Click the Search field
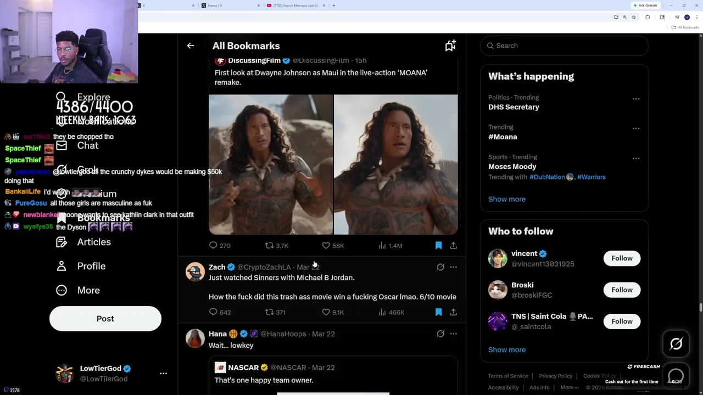 pos(565,46)
